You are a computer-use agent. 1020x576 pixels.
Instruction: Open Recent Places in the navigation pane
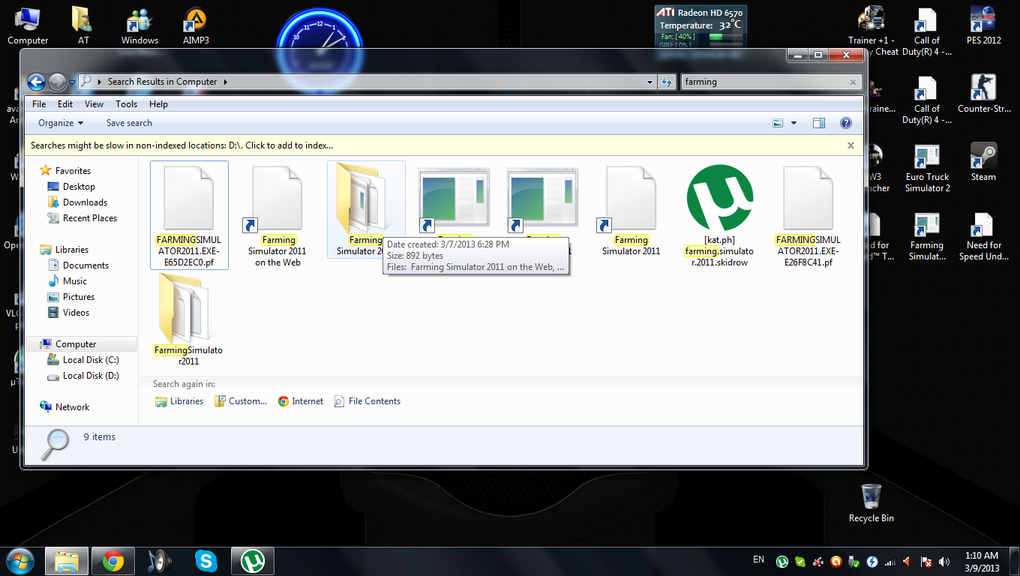89,218
